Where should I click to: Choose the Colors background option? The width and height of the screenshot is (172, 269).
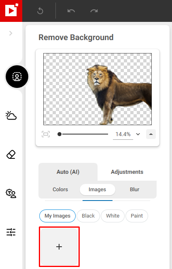[x=60, y=190]
